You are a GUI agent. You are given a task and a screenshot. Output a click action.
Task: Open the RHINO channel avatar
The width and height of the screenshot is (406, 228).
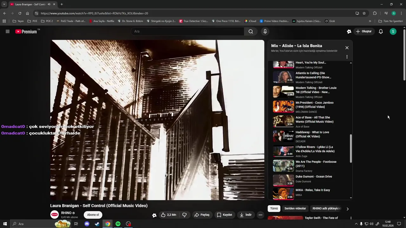coord(55,215)
